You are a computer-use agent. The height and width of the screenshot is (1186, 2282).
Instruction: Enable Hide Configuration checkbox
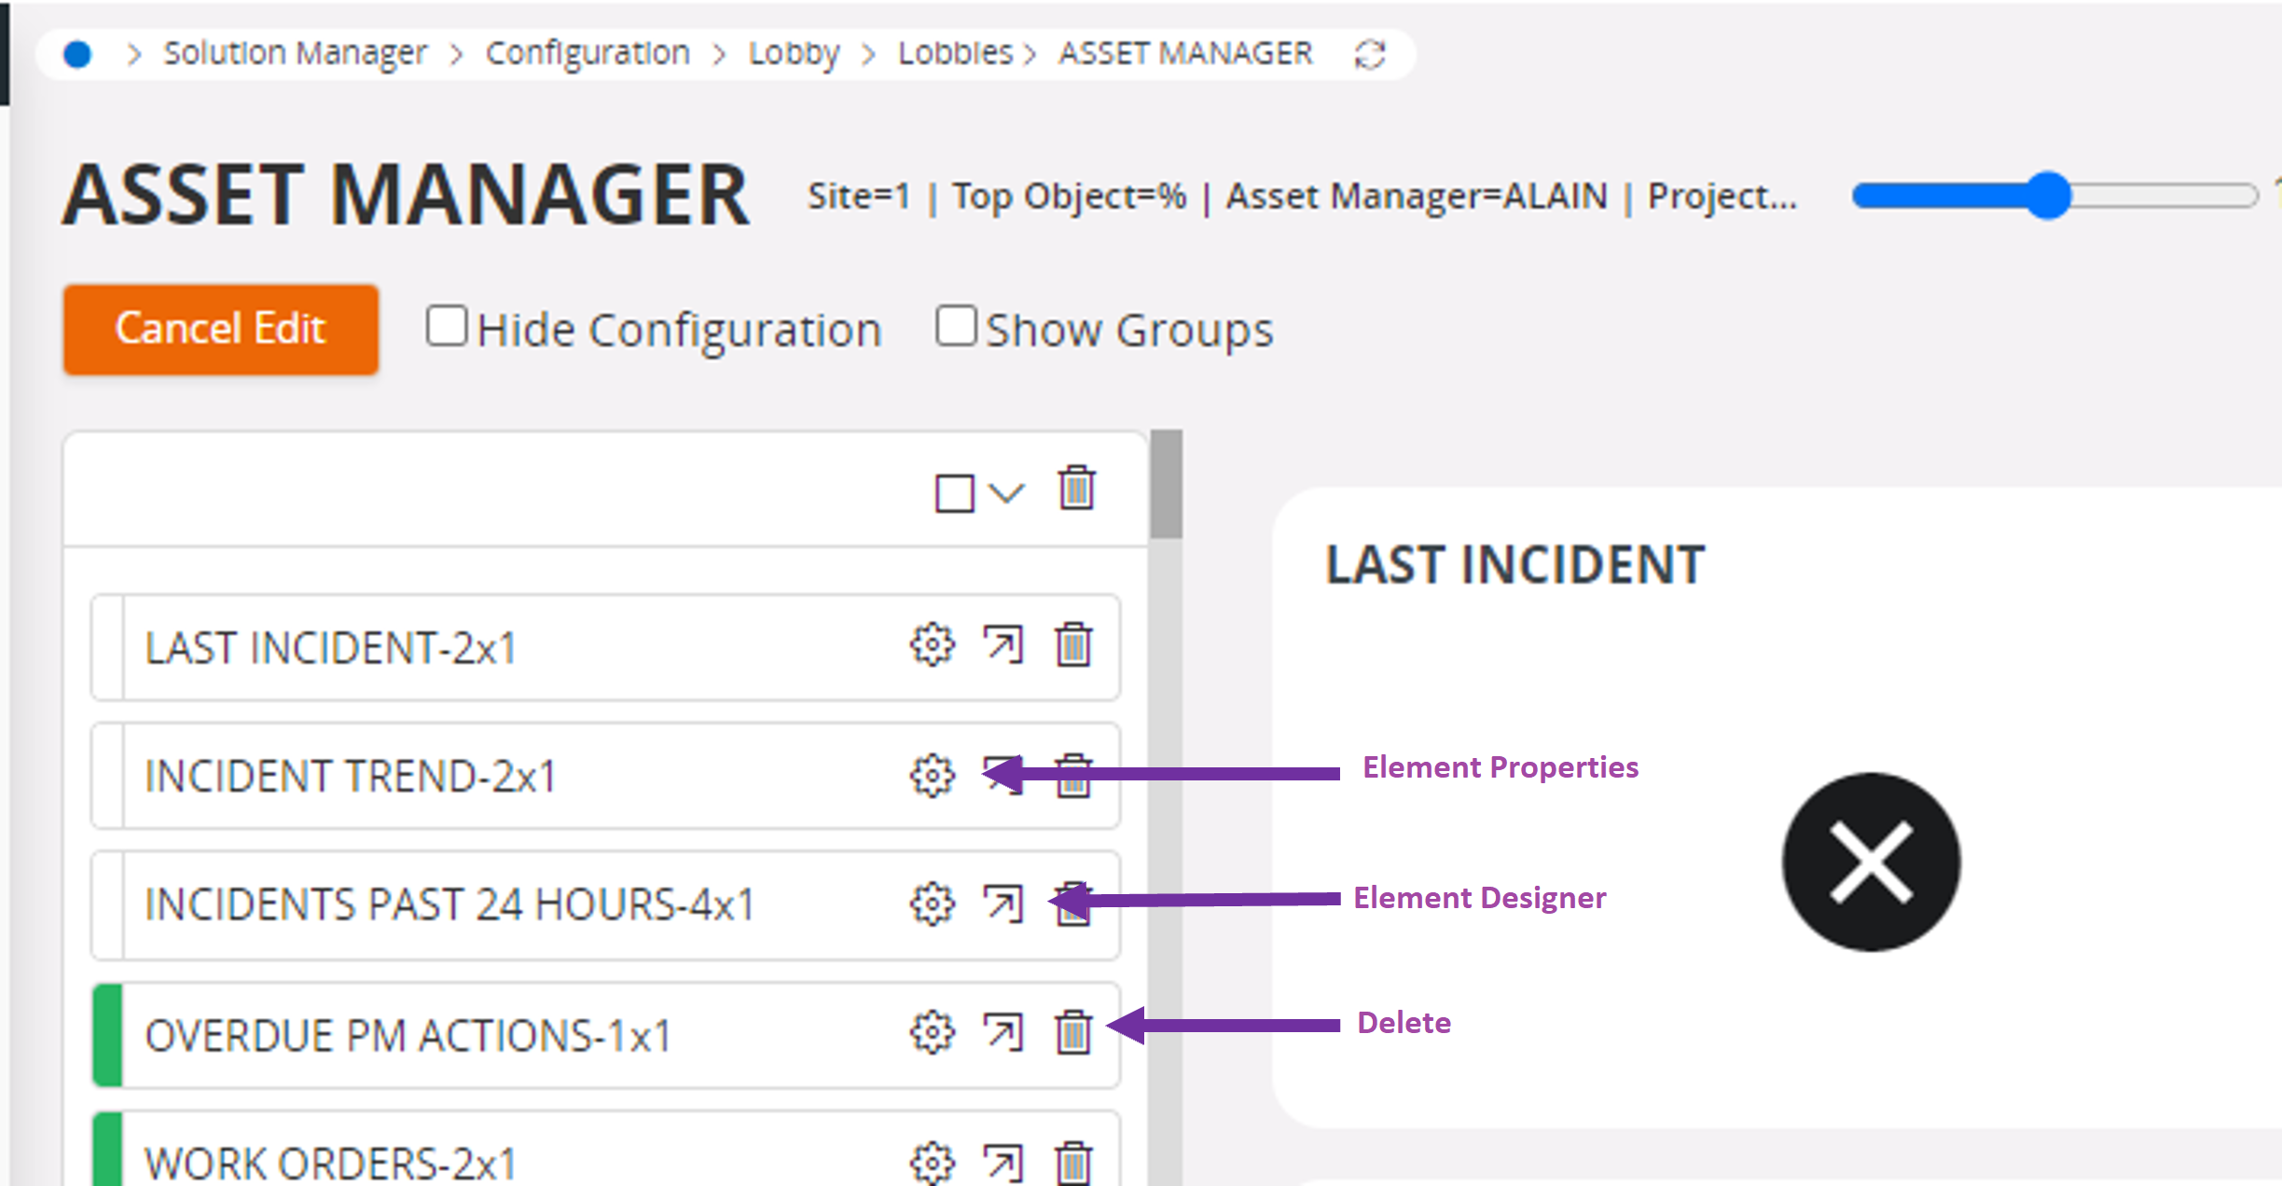click(x=447, y=327)
